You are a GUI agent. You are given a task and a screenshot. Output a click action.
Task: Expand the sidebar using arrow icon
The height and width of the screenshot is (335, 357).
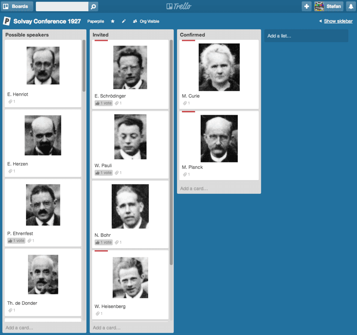(x=320, y=21)
